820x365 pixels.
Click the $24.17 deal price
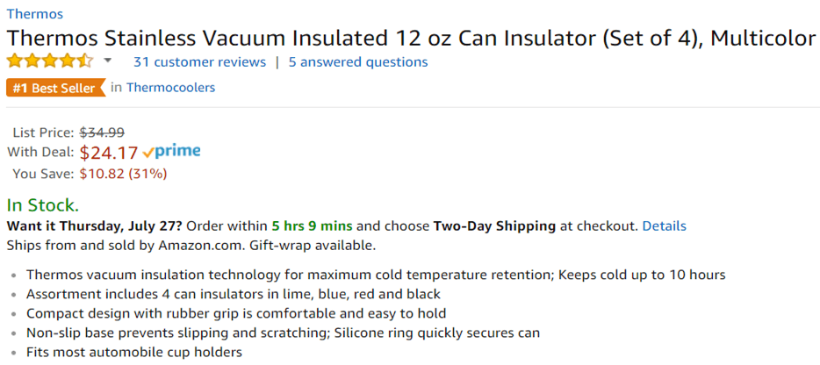click(x=109, y=153)
